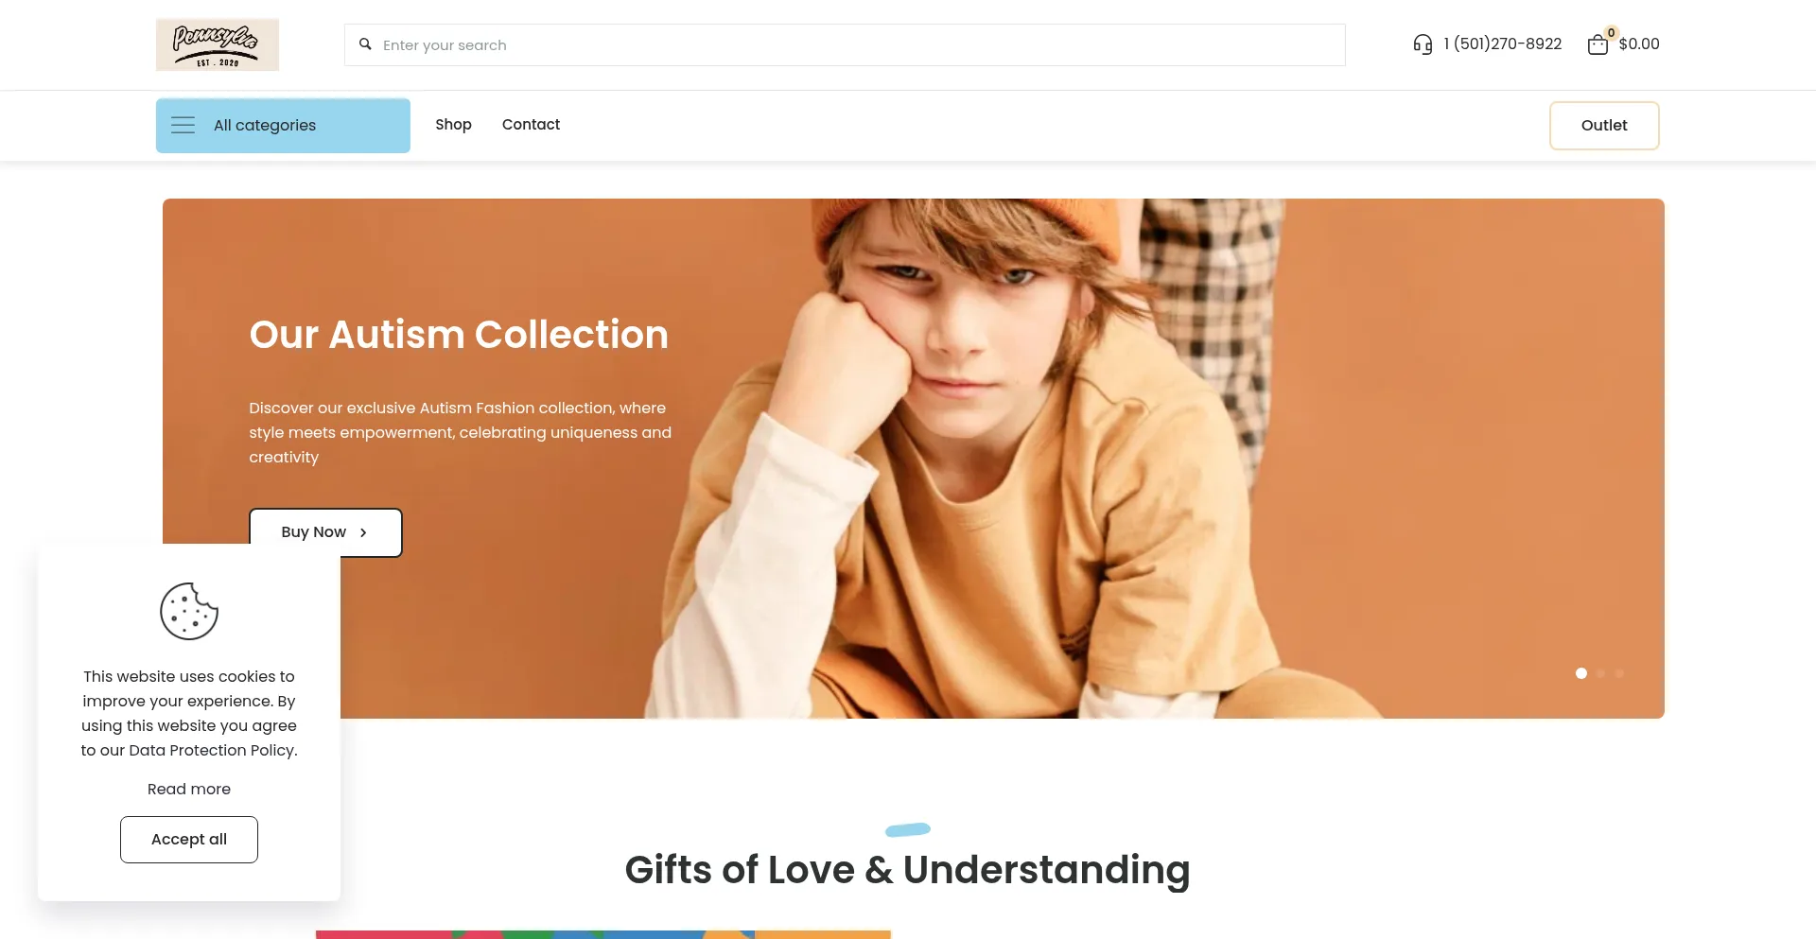1816x939 pixels.
Task: Open the Contact menu item
Action: click(531, 125)
